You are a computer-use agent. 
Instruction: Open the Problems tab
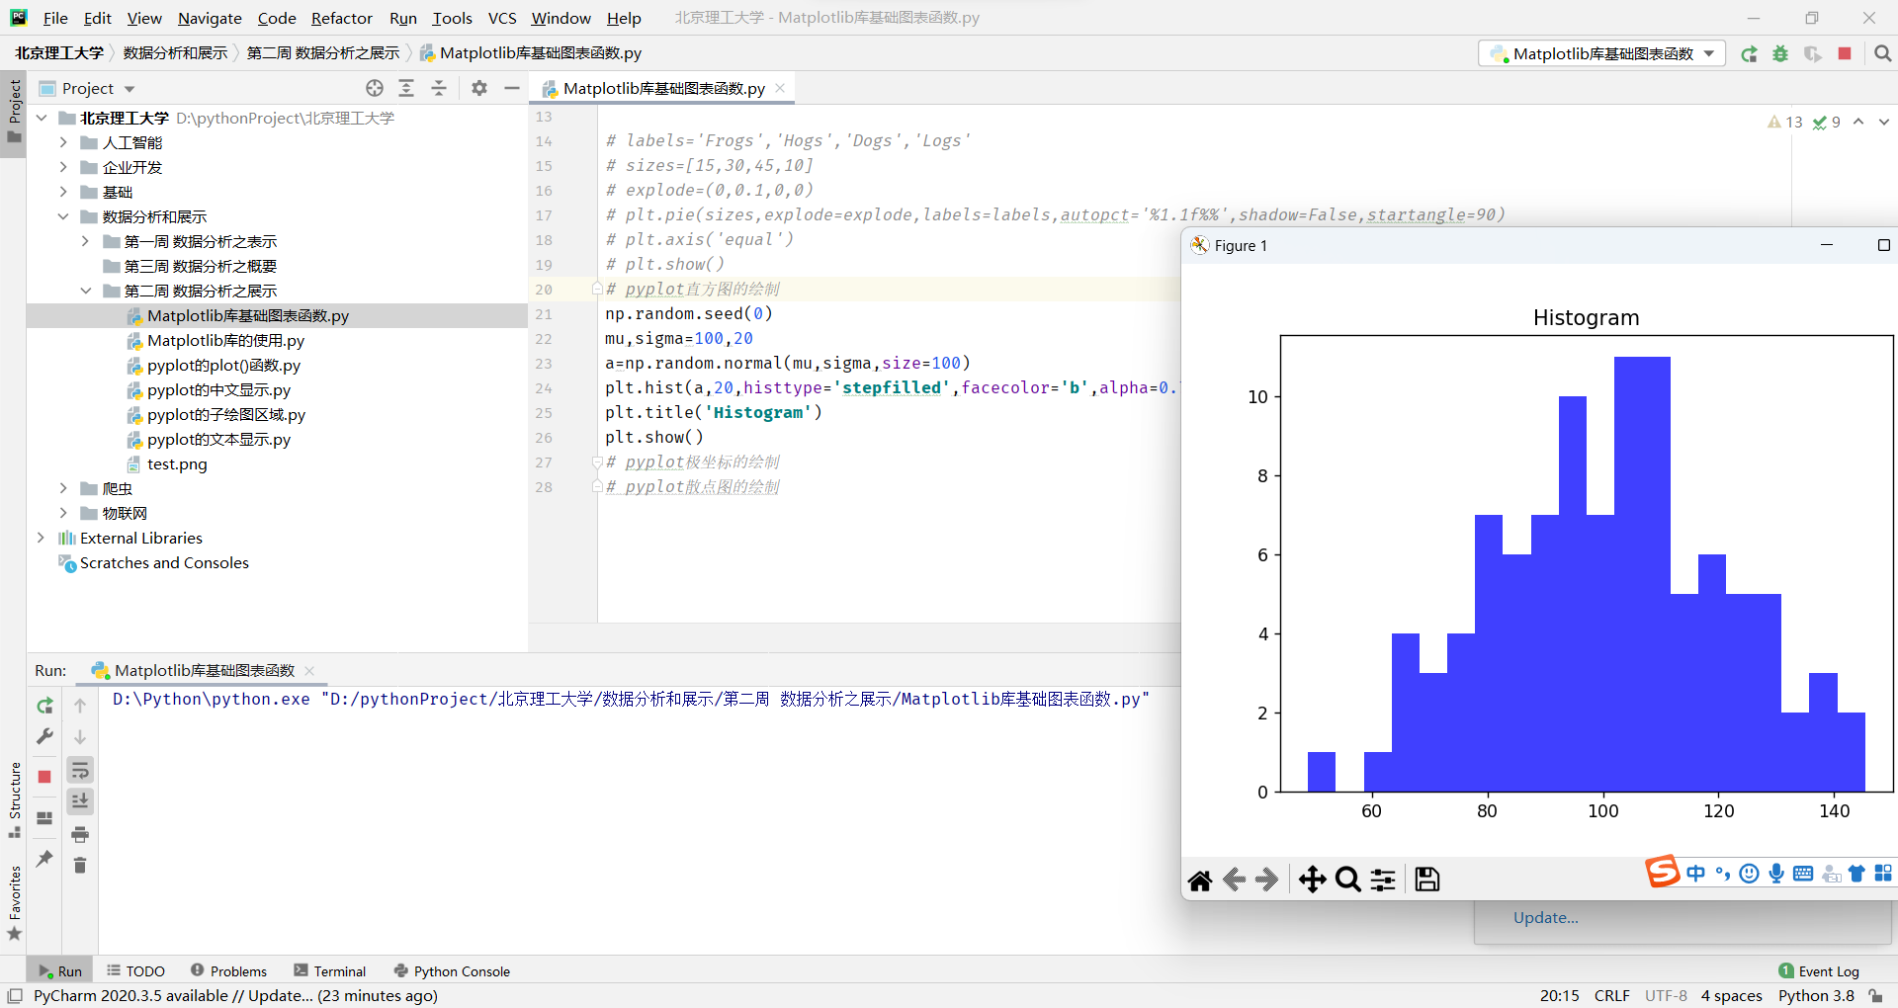pyautogui.click(x=228, y=971)
